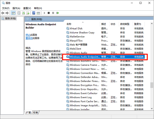This screenshot has width=154, height=119.
Task: Click gear icon of Windows Defender Firewall row
Action: click(68, 81)
